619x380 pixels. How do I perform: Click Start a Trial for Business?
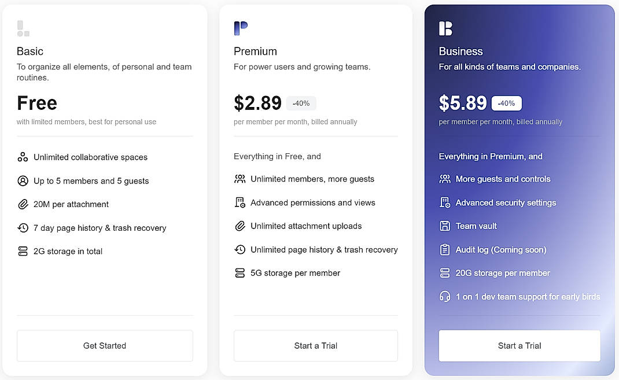(x=519, y=345)
